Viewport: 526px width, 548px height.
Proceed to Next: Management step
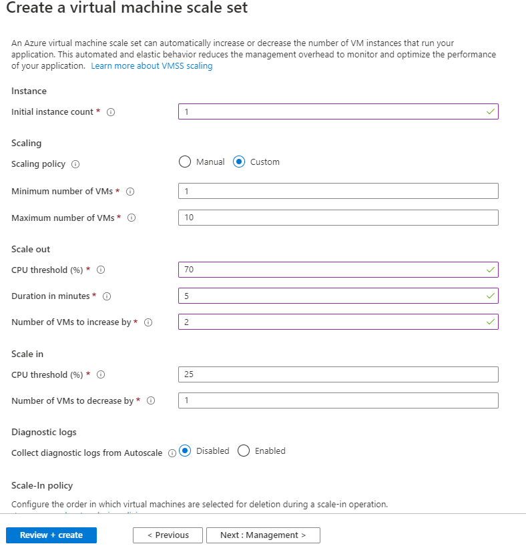pos(263,535)
